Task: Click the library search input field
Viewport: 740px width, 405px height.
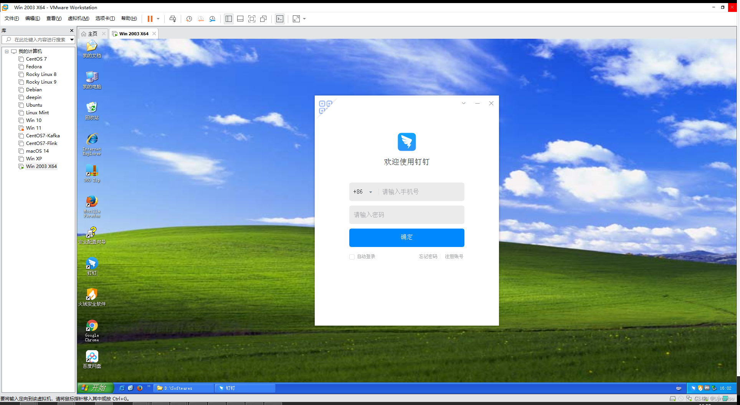Action: click(x=38, y=40)
